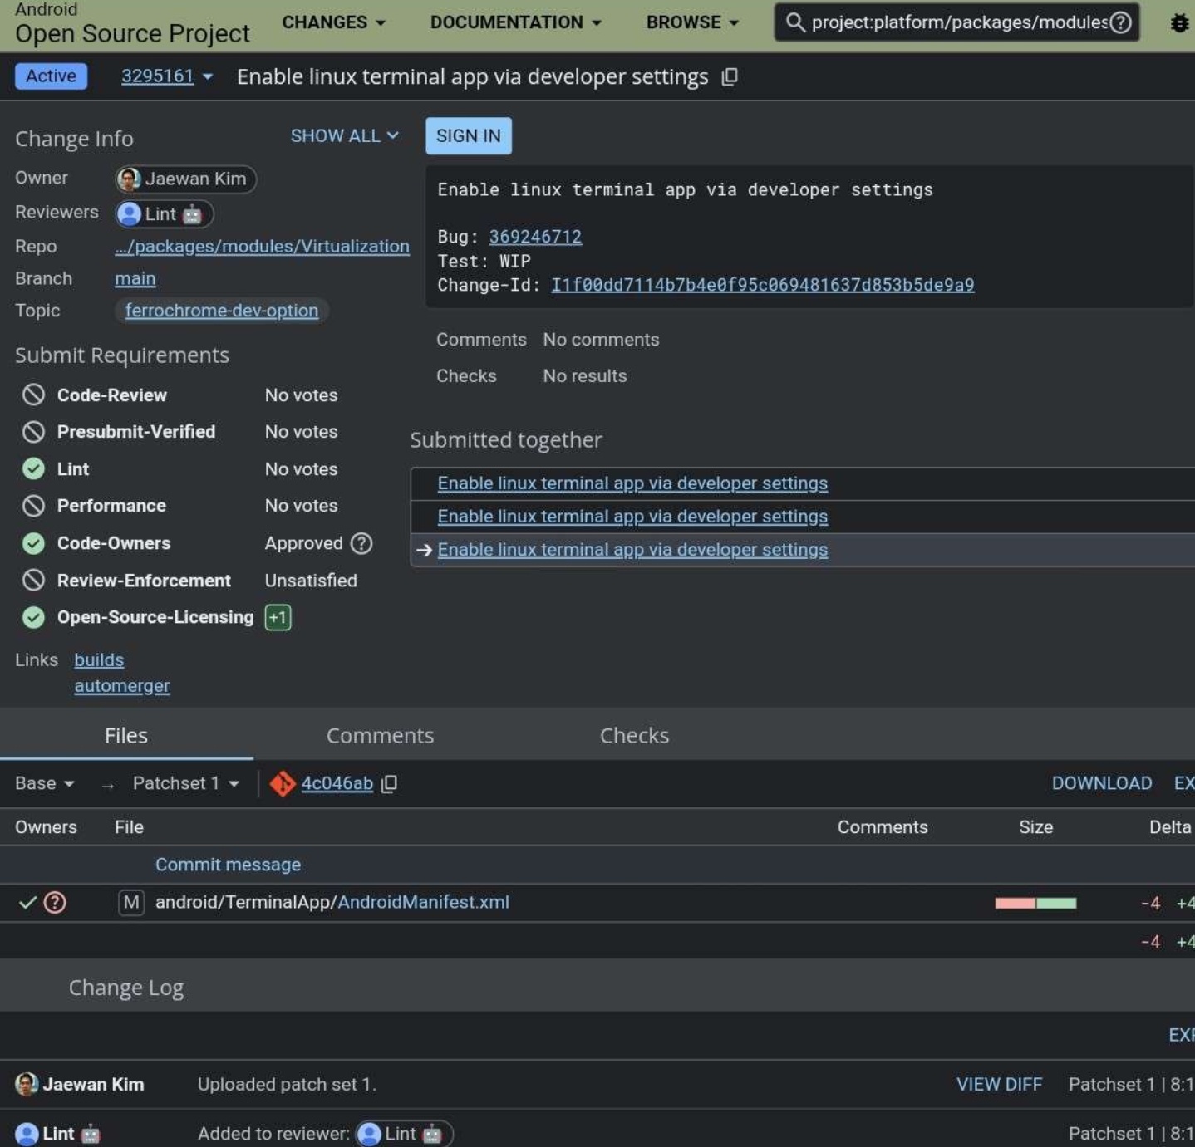The height and width of the screenshot is (1147, 1195).
Task: Click modified 'M' status badge for file
Action: click(131, 903)
